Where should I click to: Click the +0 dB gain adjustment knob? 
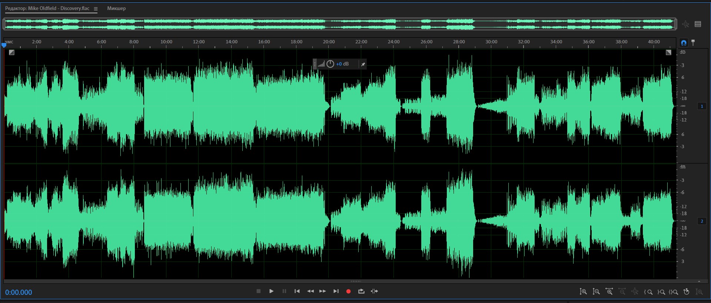click(x=330, y=64)
